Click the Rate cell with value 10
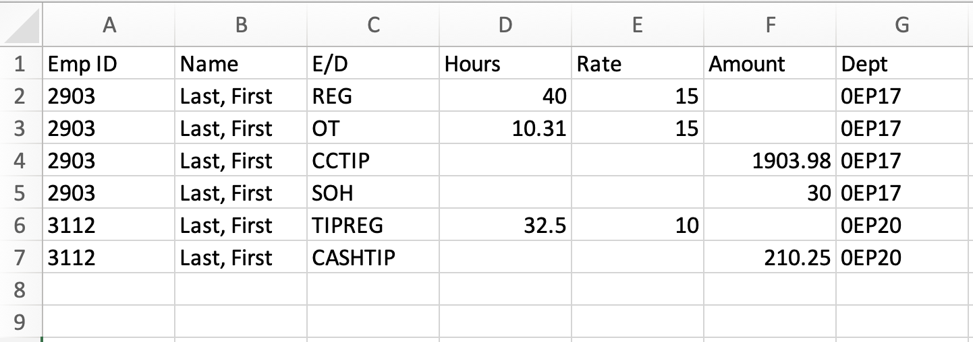 [638, 226]
